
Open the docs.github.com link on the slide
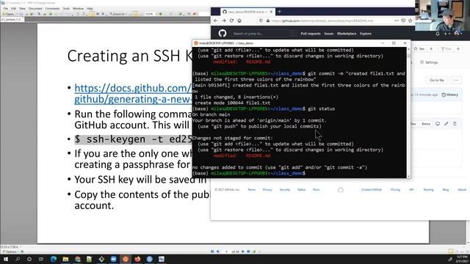coord(133,93)
